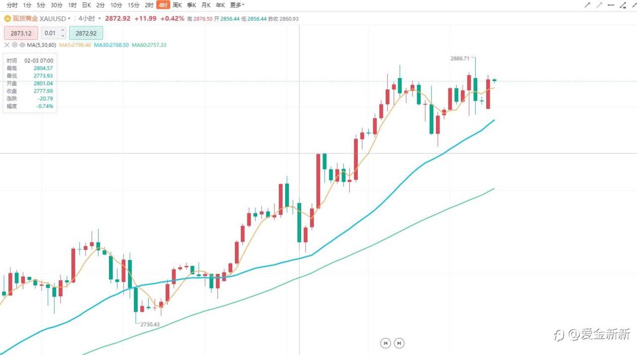Open MA indicator settings gear icon

[x=14, y=45]
